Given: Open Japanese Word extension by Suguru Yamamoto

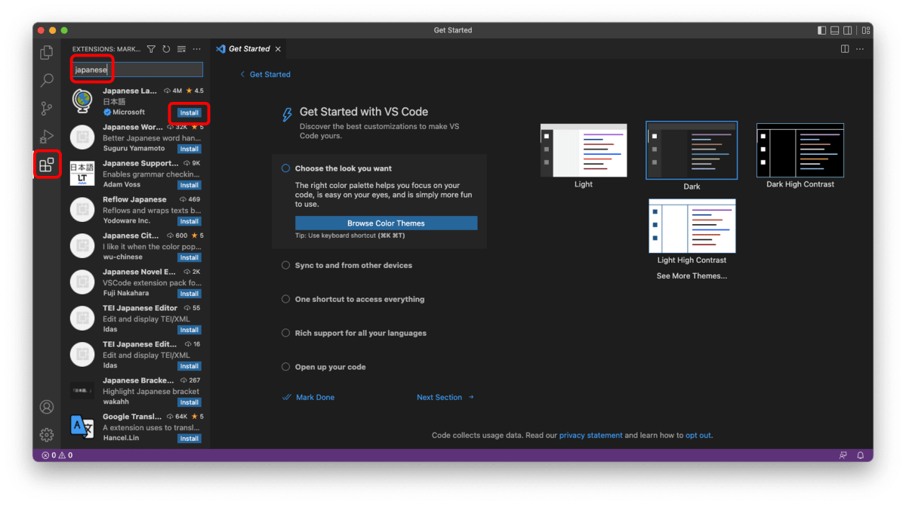Looking at the screenshot, I should (x=136, y=137).
